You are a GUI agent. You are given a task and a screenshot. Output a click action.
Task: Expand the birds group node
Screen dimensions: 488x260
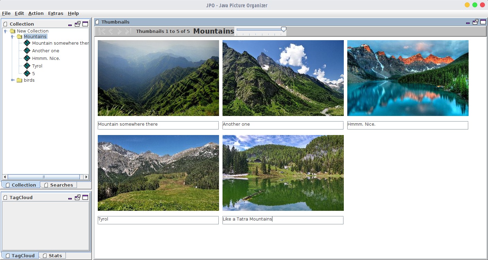pos(12,80)
